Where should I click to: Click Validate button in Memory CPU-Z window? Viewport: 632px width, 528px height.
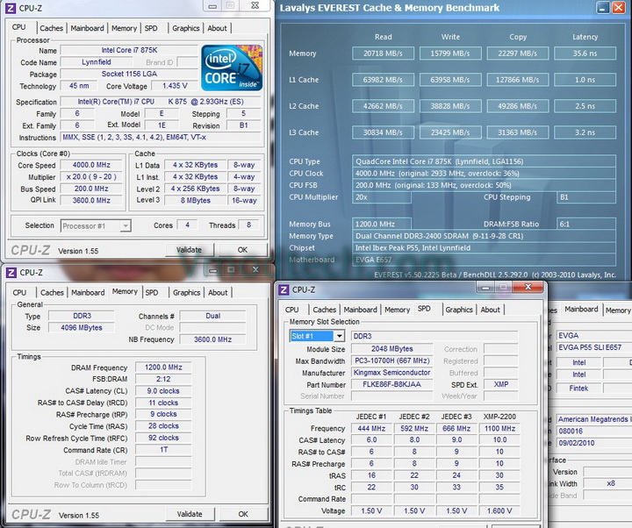190,514
